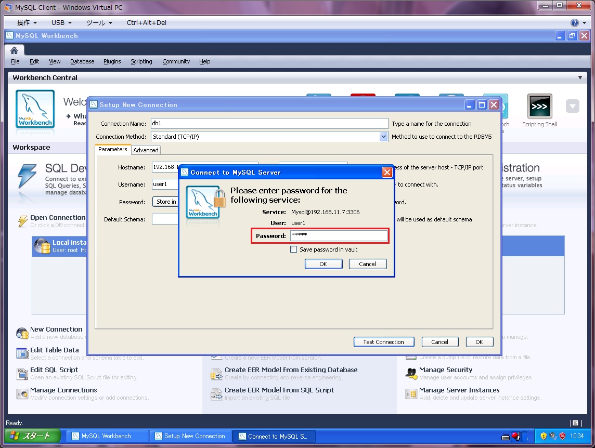Click Create EER Model From SQL Script icon
Viewport: 595px width, 448px height.
(217, 394)
